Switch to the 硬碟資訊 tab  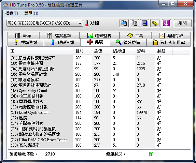(62, 42)
